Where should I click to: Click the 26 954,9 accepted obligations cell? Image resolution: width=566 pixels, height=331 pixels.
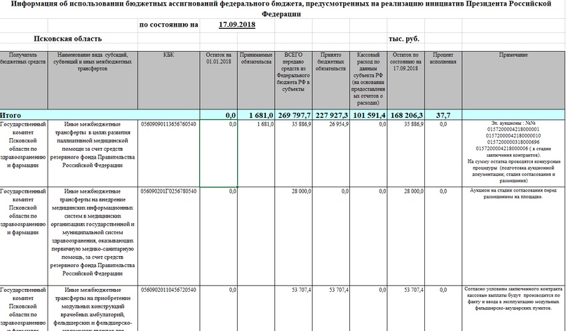tap(330, 154)
